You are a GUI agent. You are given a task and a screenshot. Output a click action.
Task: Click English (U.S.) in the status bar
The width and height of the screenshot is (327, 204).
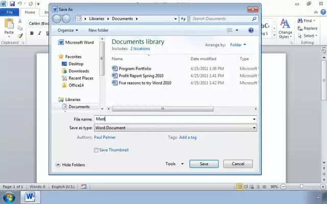[63, 187]
